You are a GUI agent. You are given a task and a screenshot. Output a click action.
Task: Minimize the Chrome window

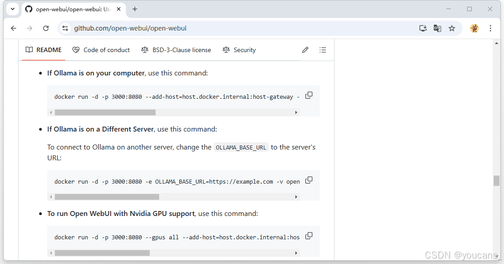pos(449,9)
